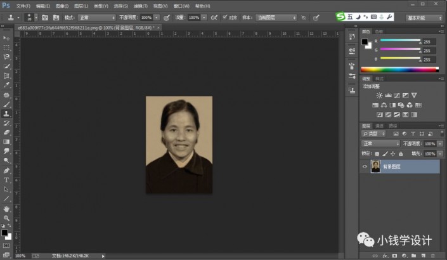This screenshot has width=447, height=260.
Task: Delete layer with trash icon
Action: pyautogui.click(x=433, y=256)
